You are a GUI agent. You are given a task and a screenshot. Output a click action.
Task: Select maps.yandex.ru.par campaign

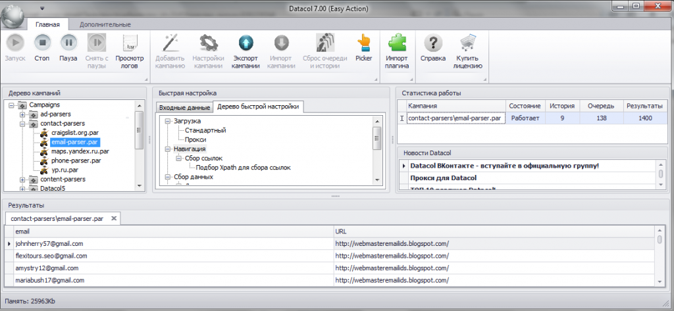click(x=80, y=151)
